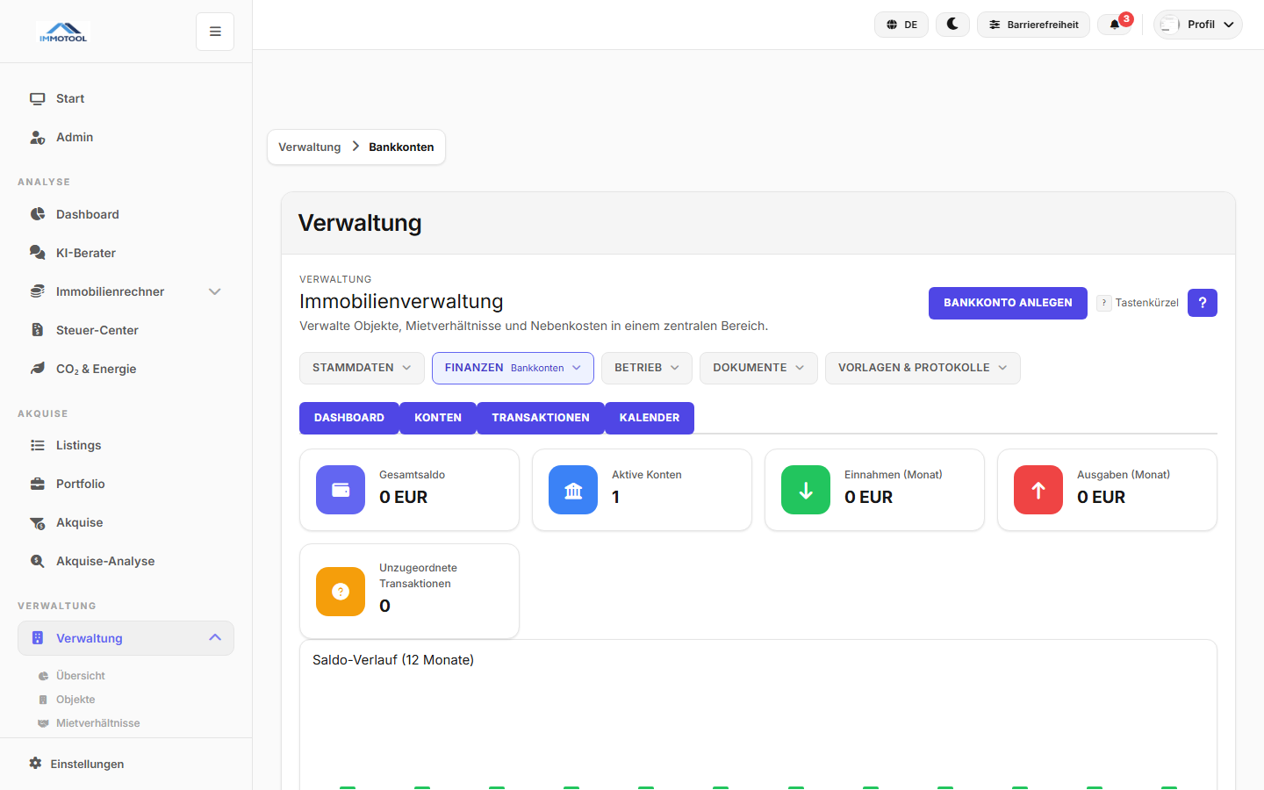Open Verwaltung via the breadcrumb link

pos(309,147)
